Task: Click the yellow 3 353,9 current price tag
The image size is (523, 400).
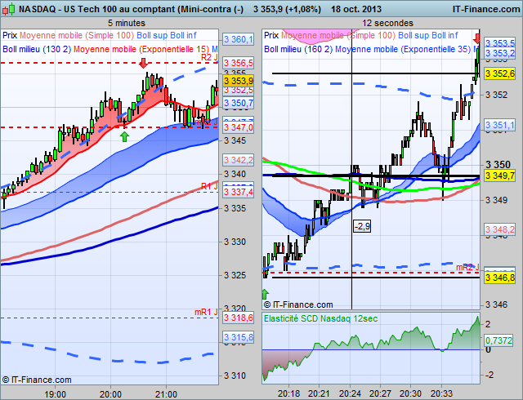Action: (238, 81)
